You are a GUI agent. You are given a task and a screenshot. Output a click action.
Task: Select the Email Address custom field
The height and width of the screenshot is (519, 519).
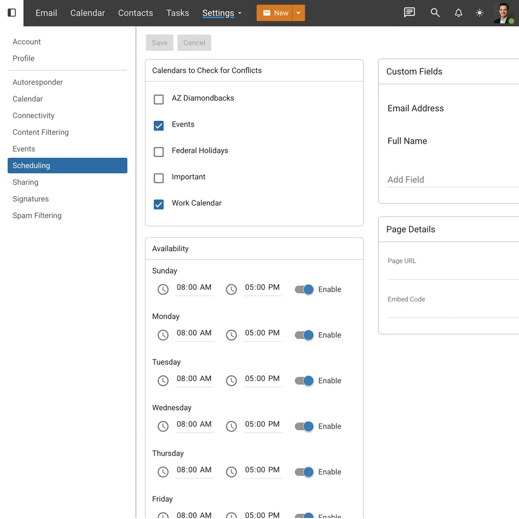[x=416, y=108]
